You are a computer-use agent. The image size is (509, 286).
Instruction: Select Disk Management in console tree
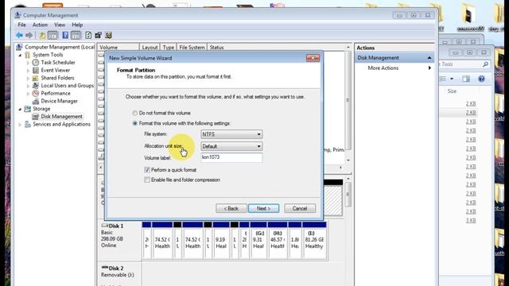(x=61, y=117)
